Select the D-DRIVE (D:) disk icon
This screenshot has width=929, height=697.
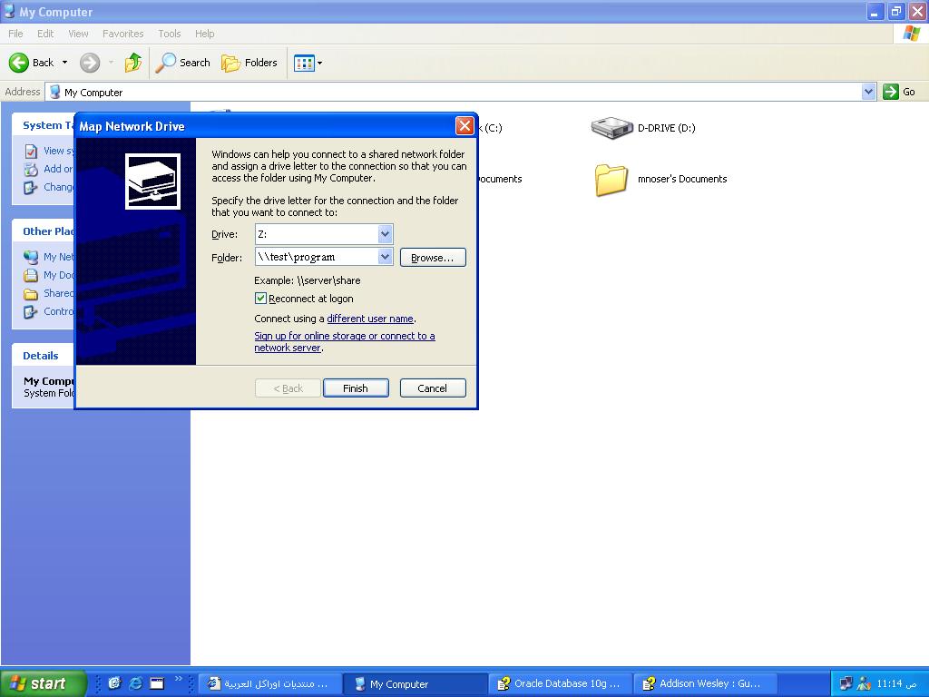coord(611,128)
